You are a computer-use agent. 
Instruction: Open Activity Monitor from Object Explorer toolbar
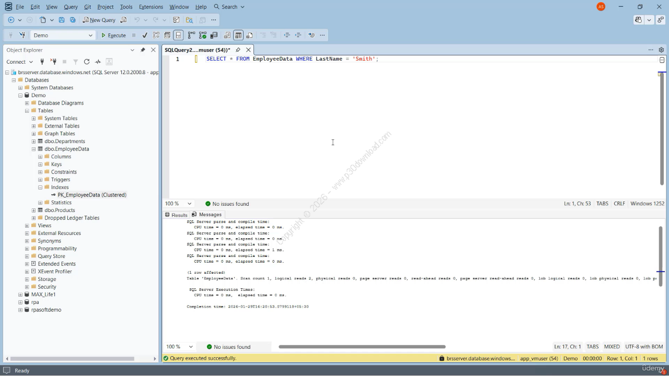click(x=98, y=62)
